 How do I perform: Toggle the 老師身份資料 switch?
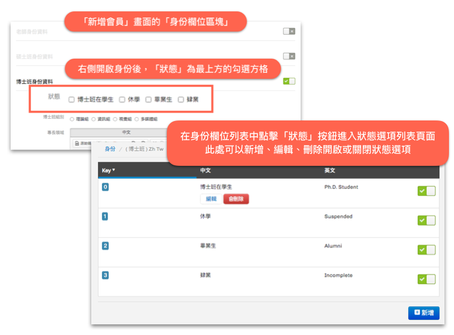click(x=289, y=31)
